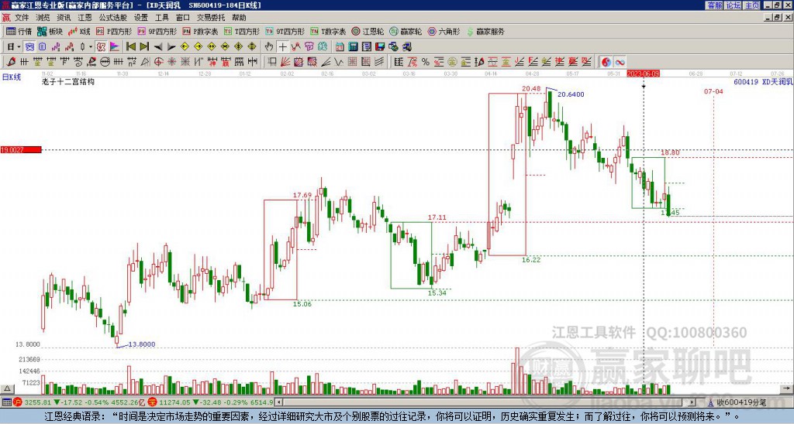Click the save floppy disk icon

(x=380, y=47)
